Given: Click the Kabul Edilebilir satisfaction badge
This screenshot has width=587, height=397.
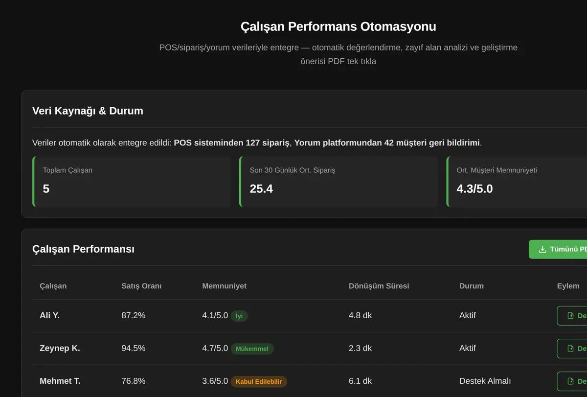Looking at the screenshot, I should coord(259,382).
